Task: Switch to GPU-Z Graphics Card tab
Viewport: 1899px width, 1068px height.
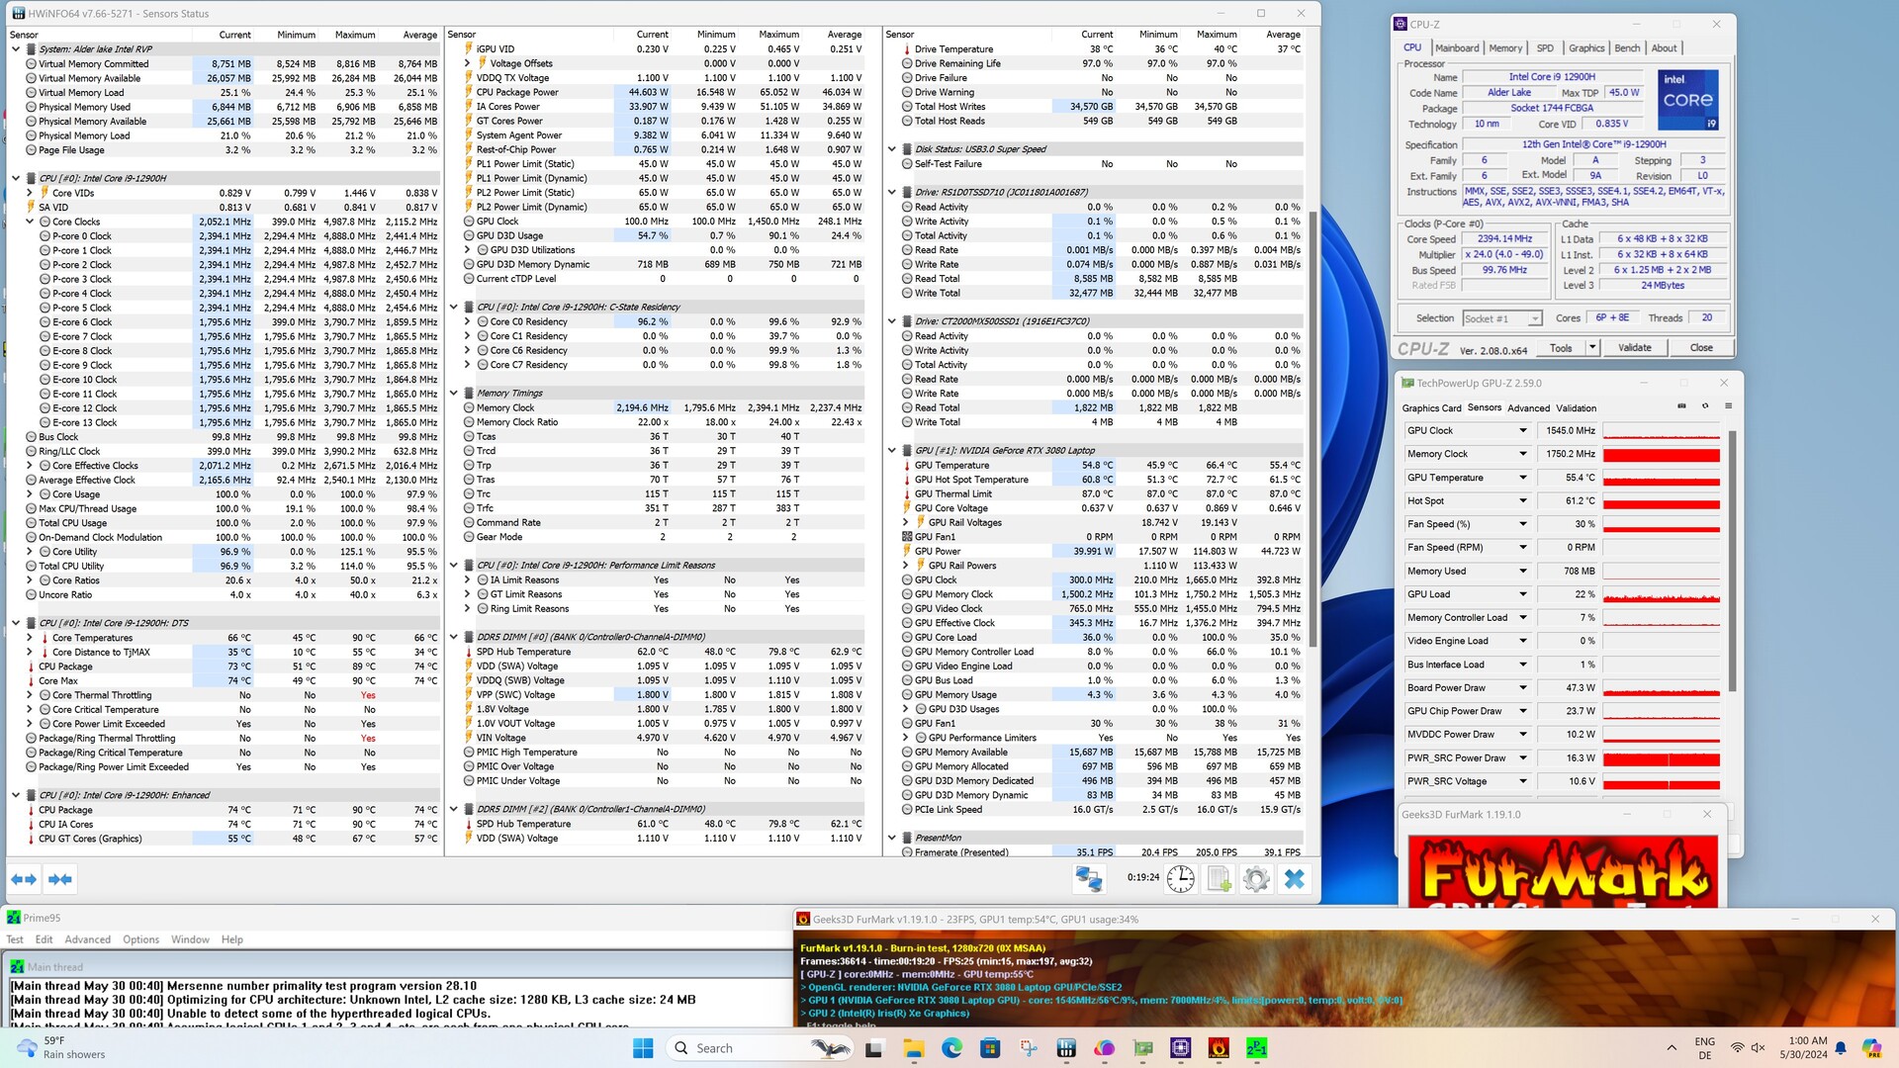Action: pos(1430,407)
